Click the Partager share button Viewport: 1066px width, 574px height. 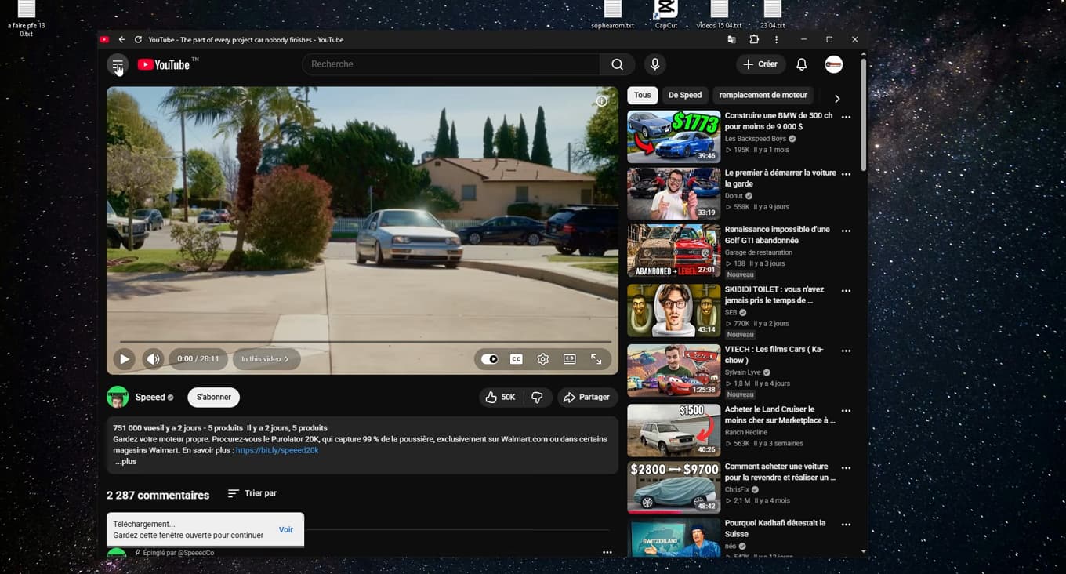[x=587, y=398]
